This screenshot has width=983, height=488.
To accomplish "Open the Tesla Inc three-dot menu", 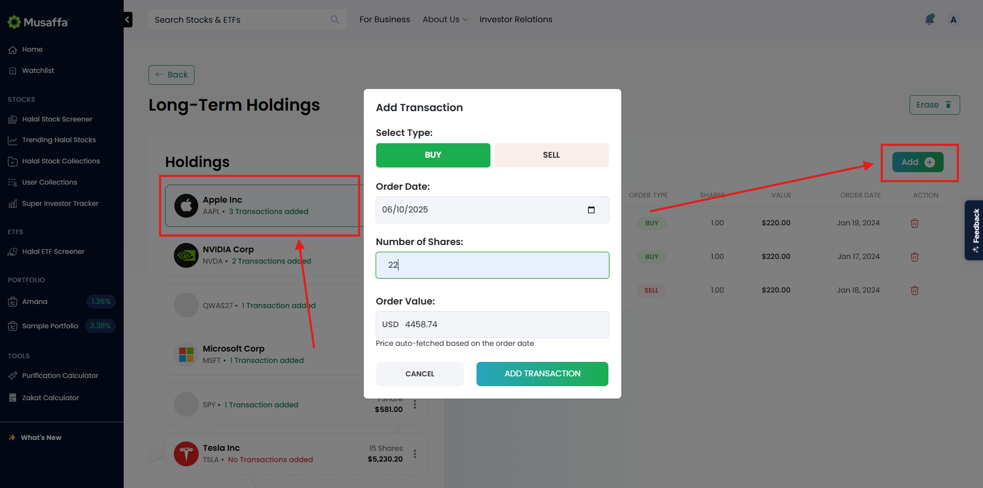I will (415, 454).
